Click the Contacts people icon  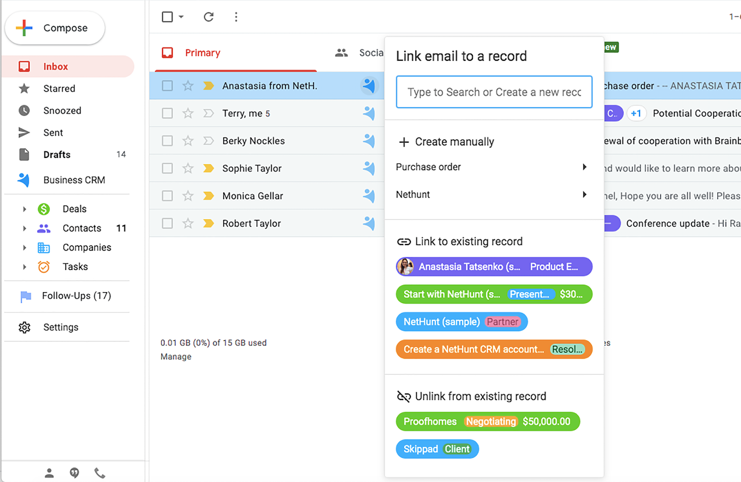[x=44, y=228]
